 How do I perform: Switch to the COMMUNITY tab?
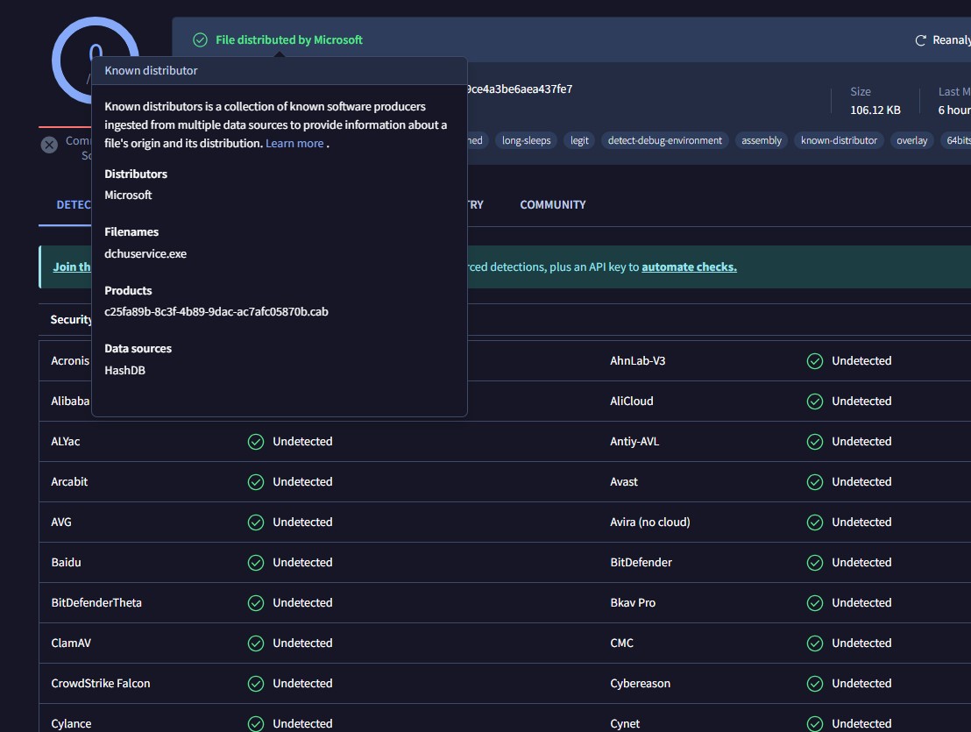coord(552,205)
